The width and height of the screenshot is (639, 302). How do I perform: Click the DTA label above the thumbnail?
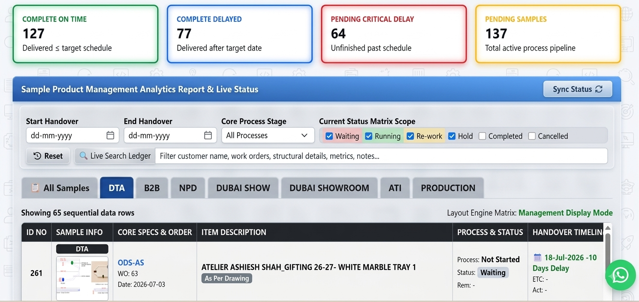82,249
